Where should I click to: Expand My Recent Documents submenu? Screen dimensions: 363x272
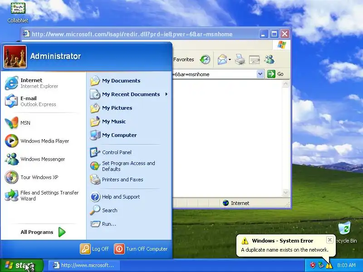[129, 94]
